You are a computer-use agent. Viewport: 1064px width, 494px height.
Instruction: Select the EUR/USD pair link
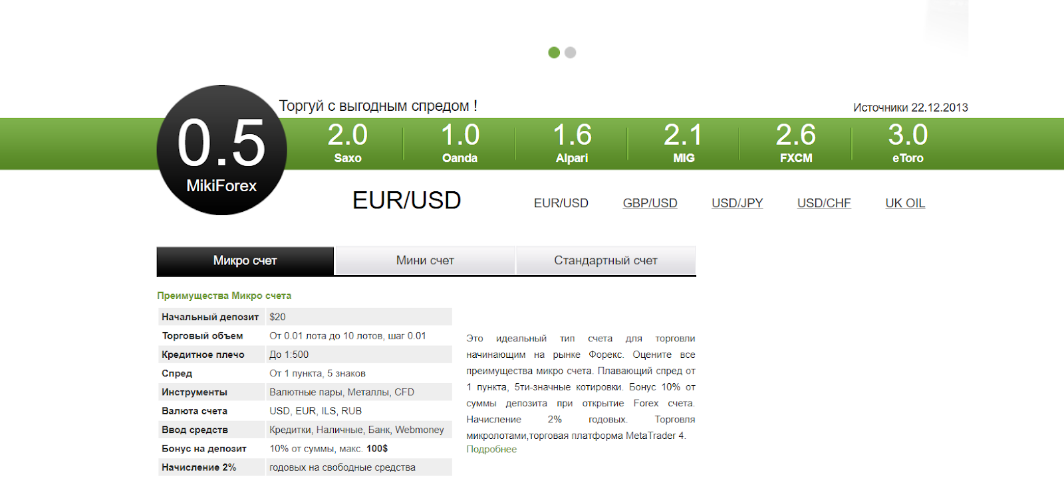click(x=561, y=203)
